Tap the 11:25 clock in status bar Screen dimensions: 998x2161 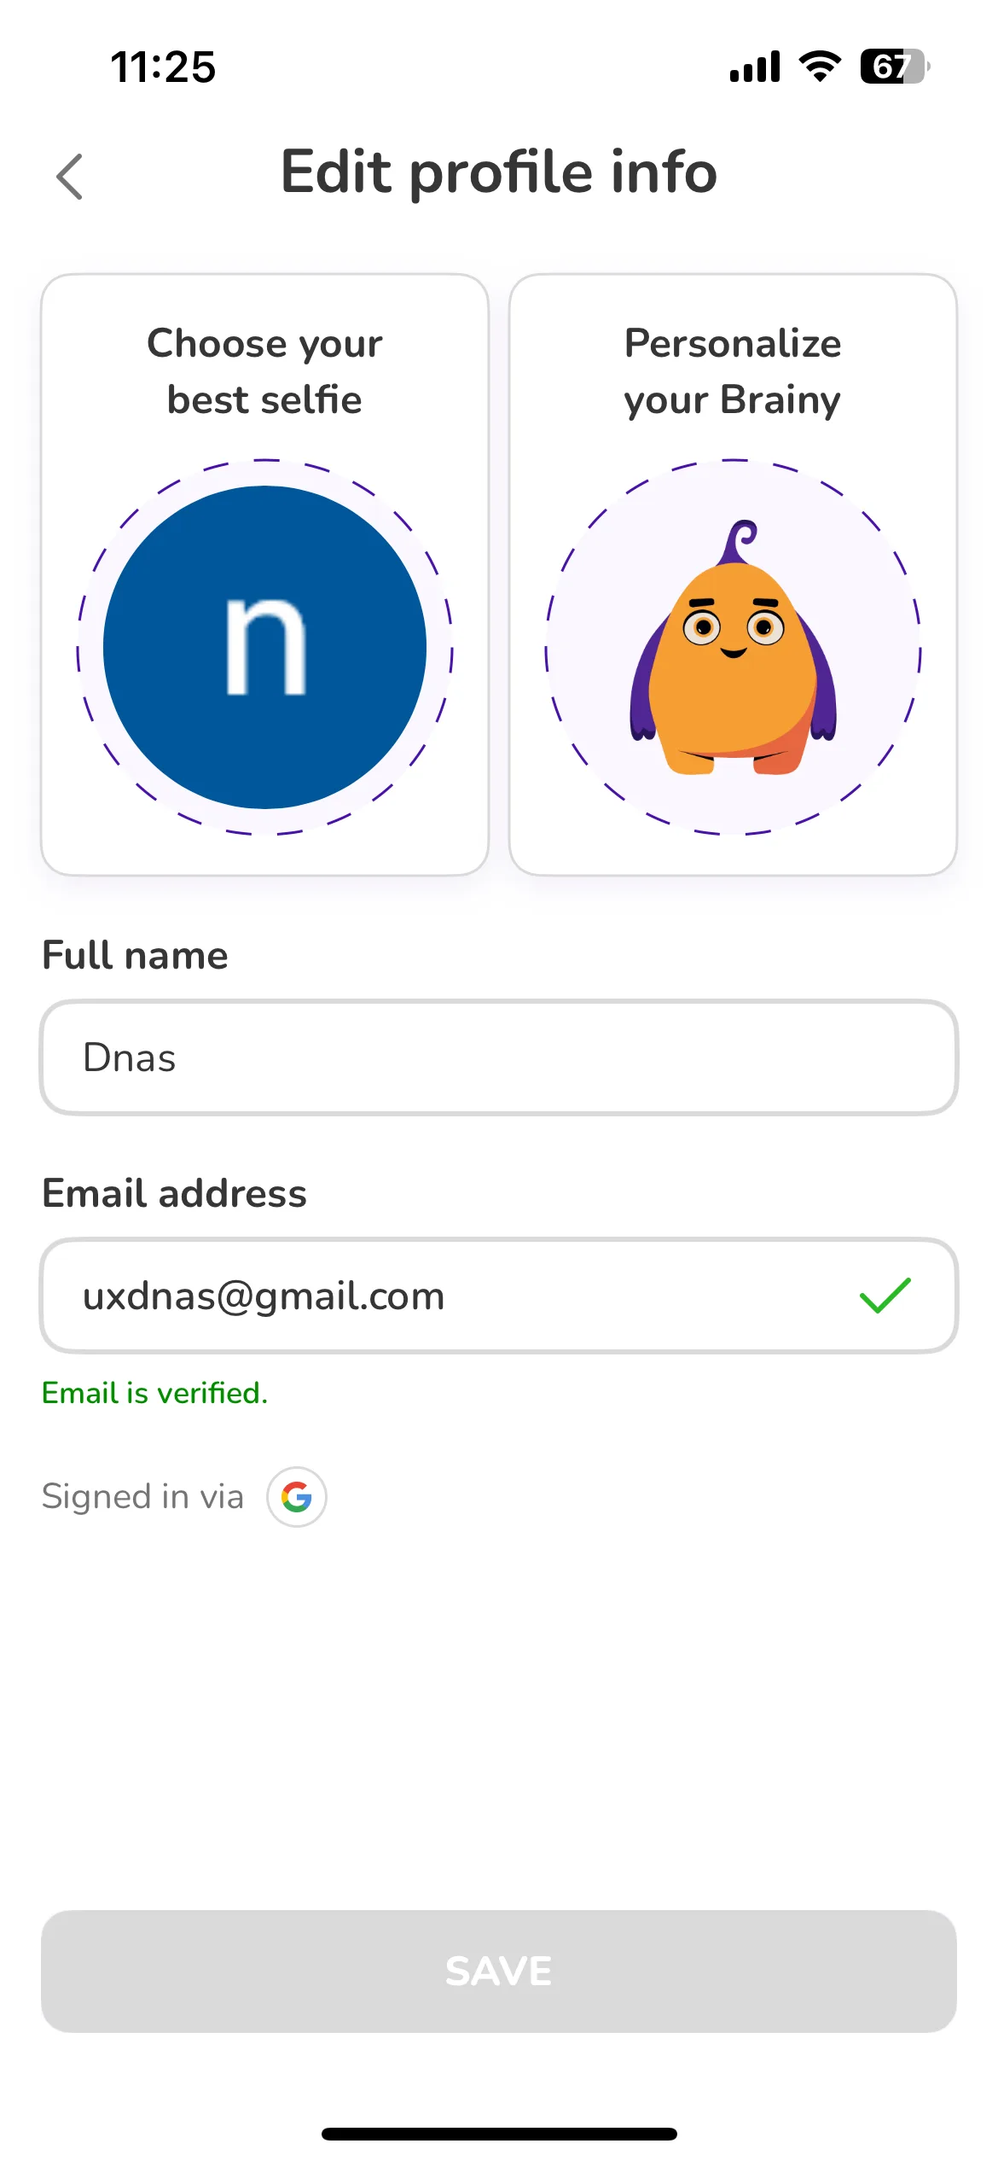pyautogui.click(x=163, y=67)
